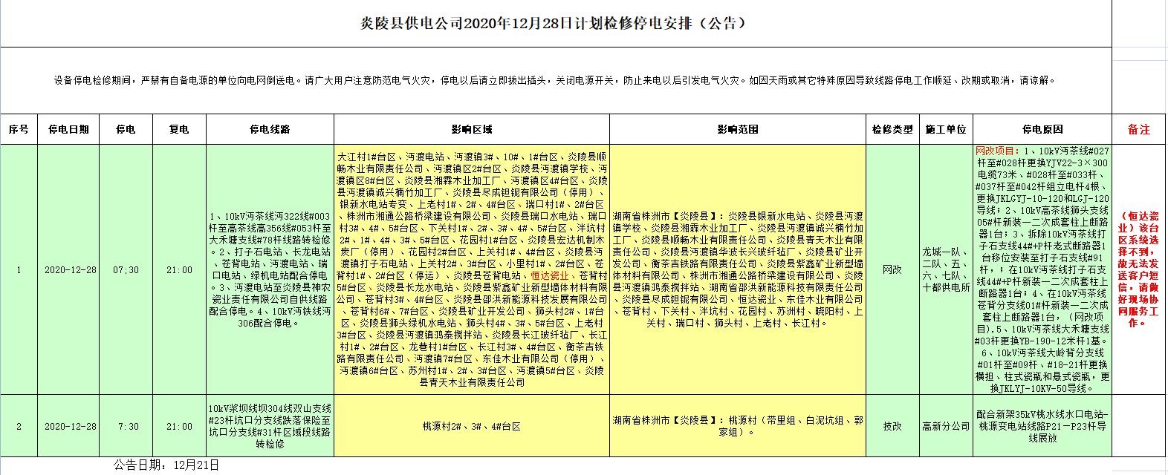Select the 影响范围 column header
Viewport: 1168px width, 475px height.
pyautogui.click(x=738, y=129)
